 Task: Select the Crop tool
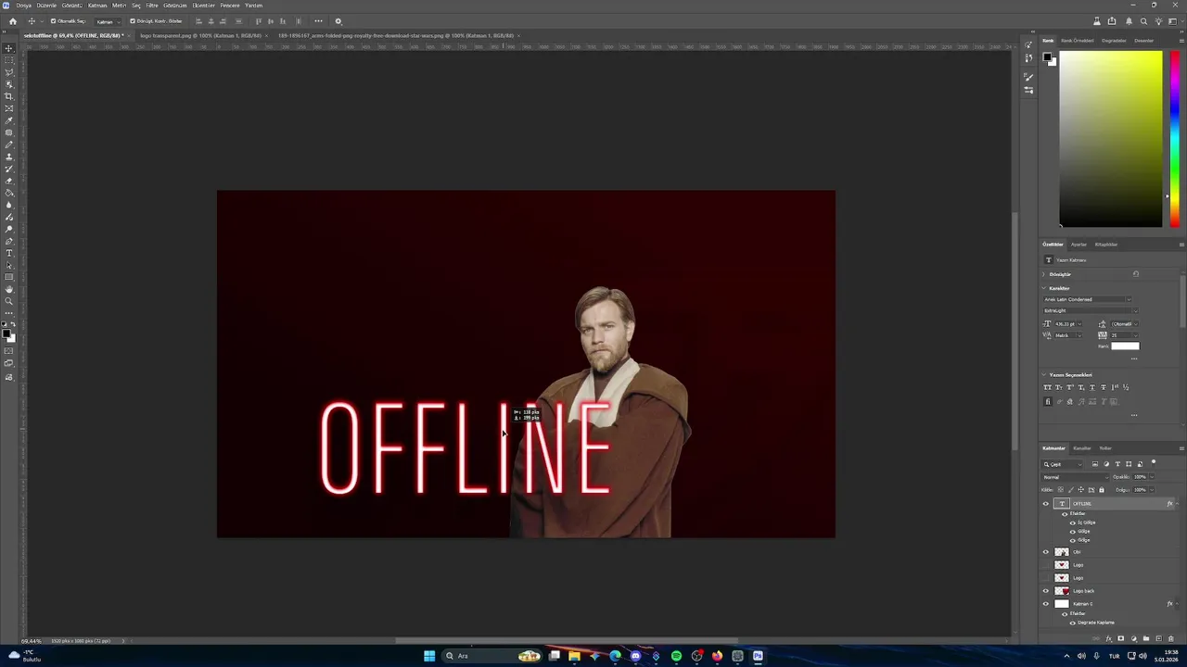pos(9,96)
